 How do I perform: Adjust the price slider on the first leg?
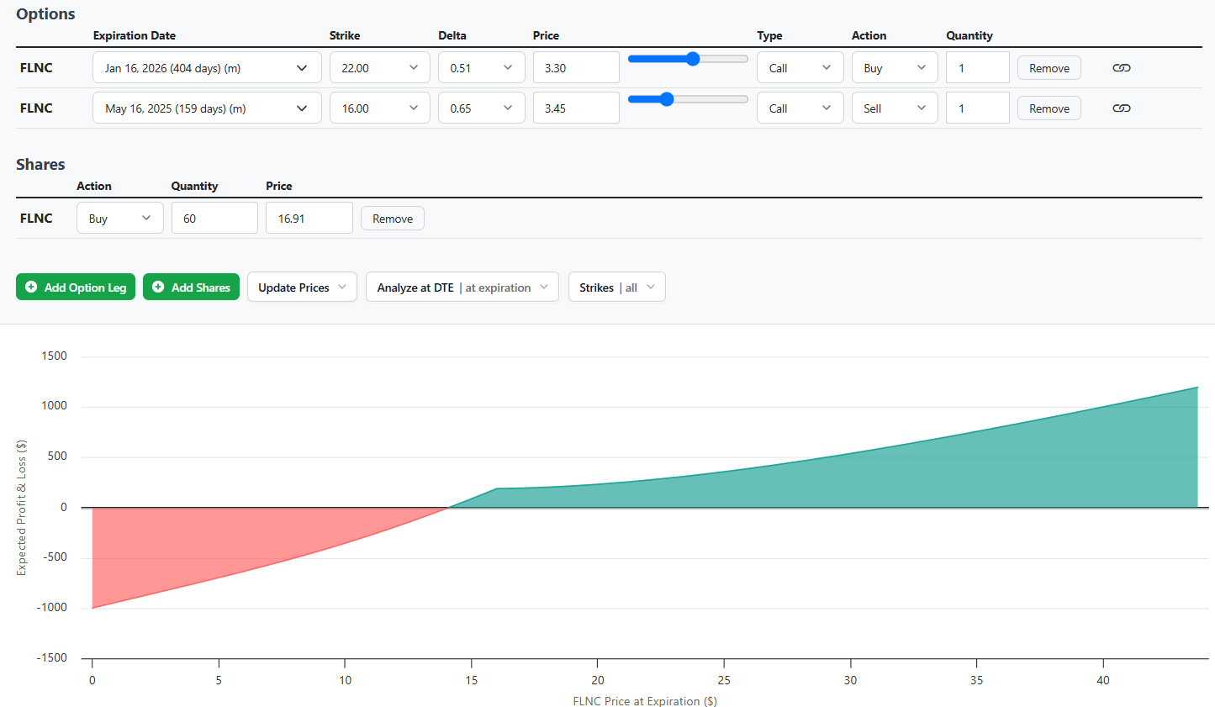click(692, 59)
